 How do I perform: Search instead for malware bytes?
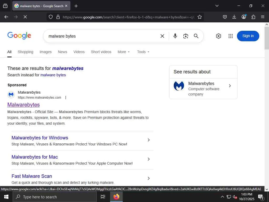pos(53,75)
